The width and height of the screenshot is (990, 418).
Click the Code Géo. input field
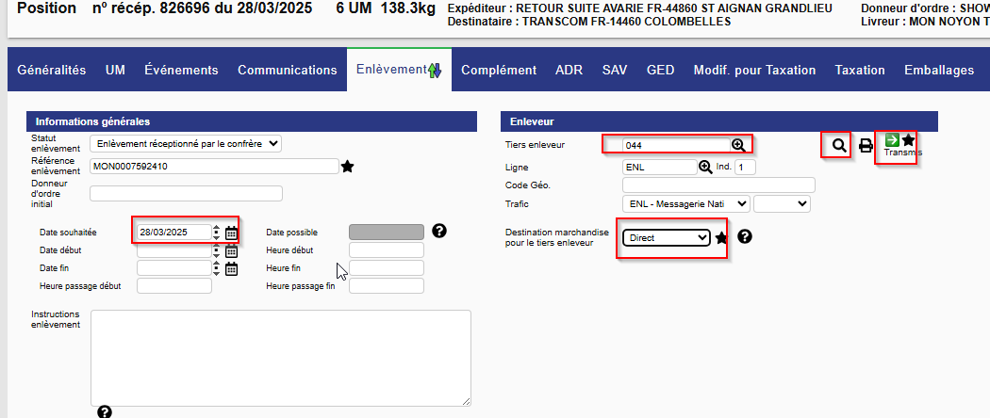click(718, 185)
